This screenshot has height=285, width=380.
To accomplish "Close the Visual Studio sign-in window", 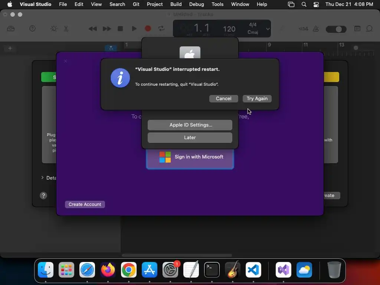I will coord(65,61).
